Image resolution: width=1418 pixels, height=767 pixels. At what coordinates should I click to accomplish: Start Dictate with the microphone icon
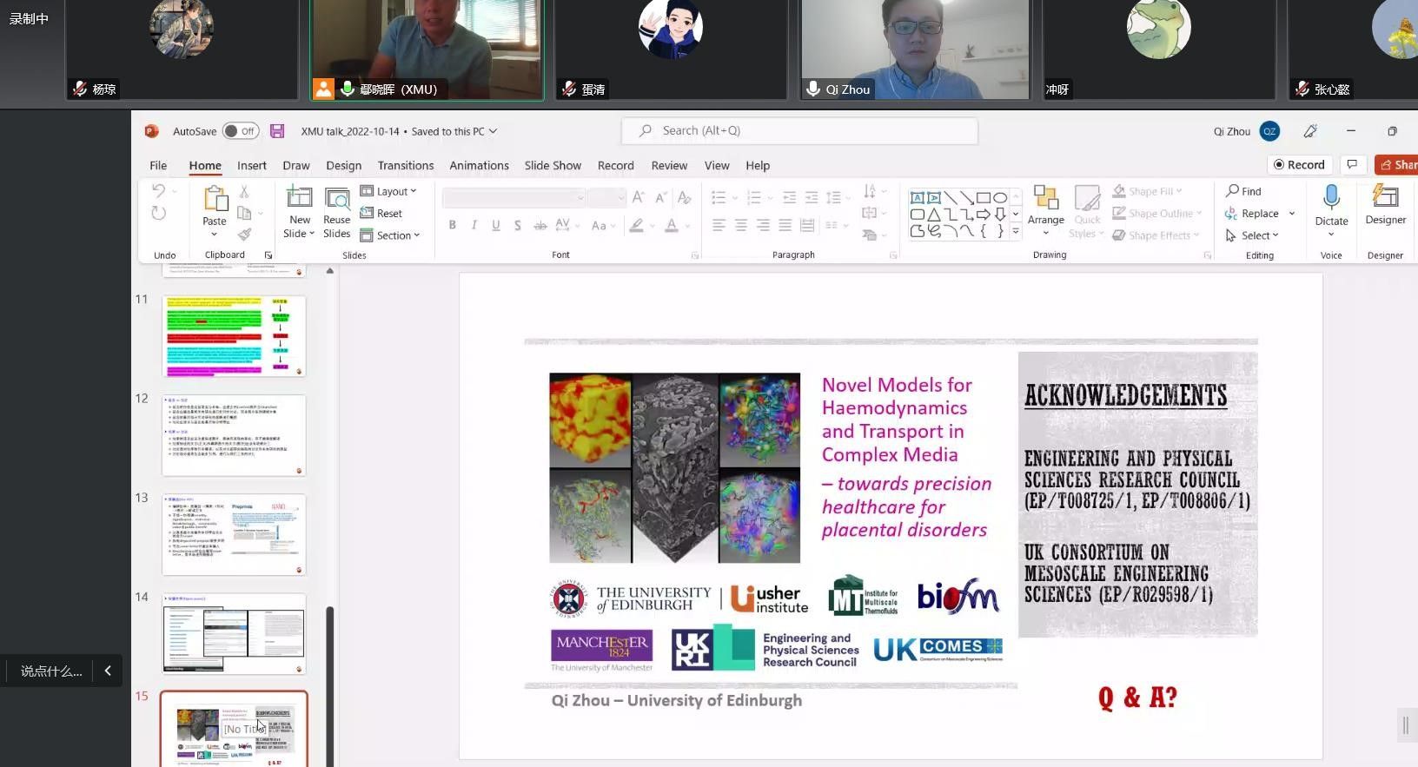click(1331, 198)
